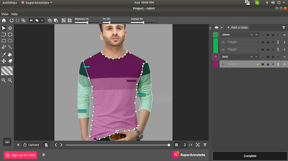Screen dimensions: 288x161
Task: Select the Tag tool in left toolbar
Action: 10,61
